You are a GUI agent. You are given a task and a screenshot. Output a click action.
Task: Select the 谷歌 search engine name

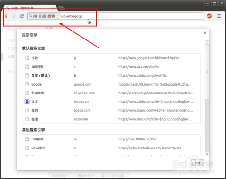[34, 58]
